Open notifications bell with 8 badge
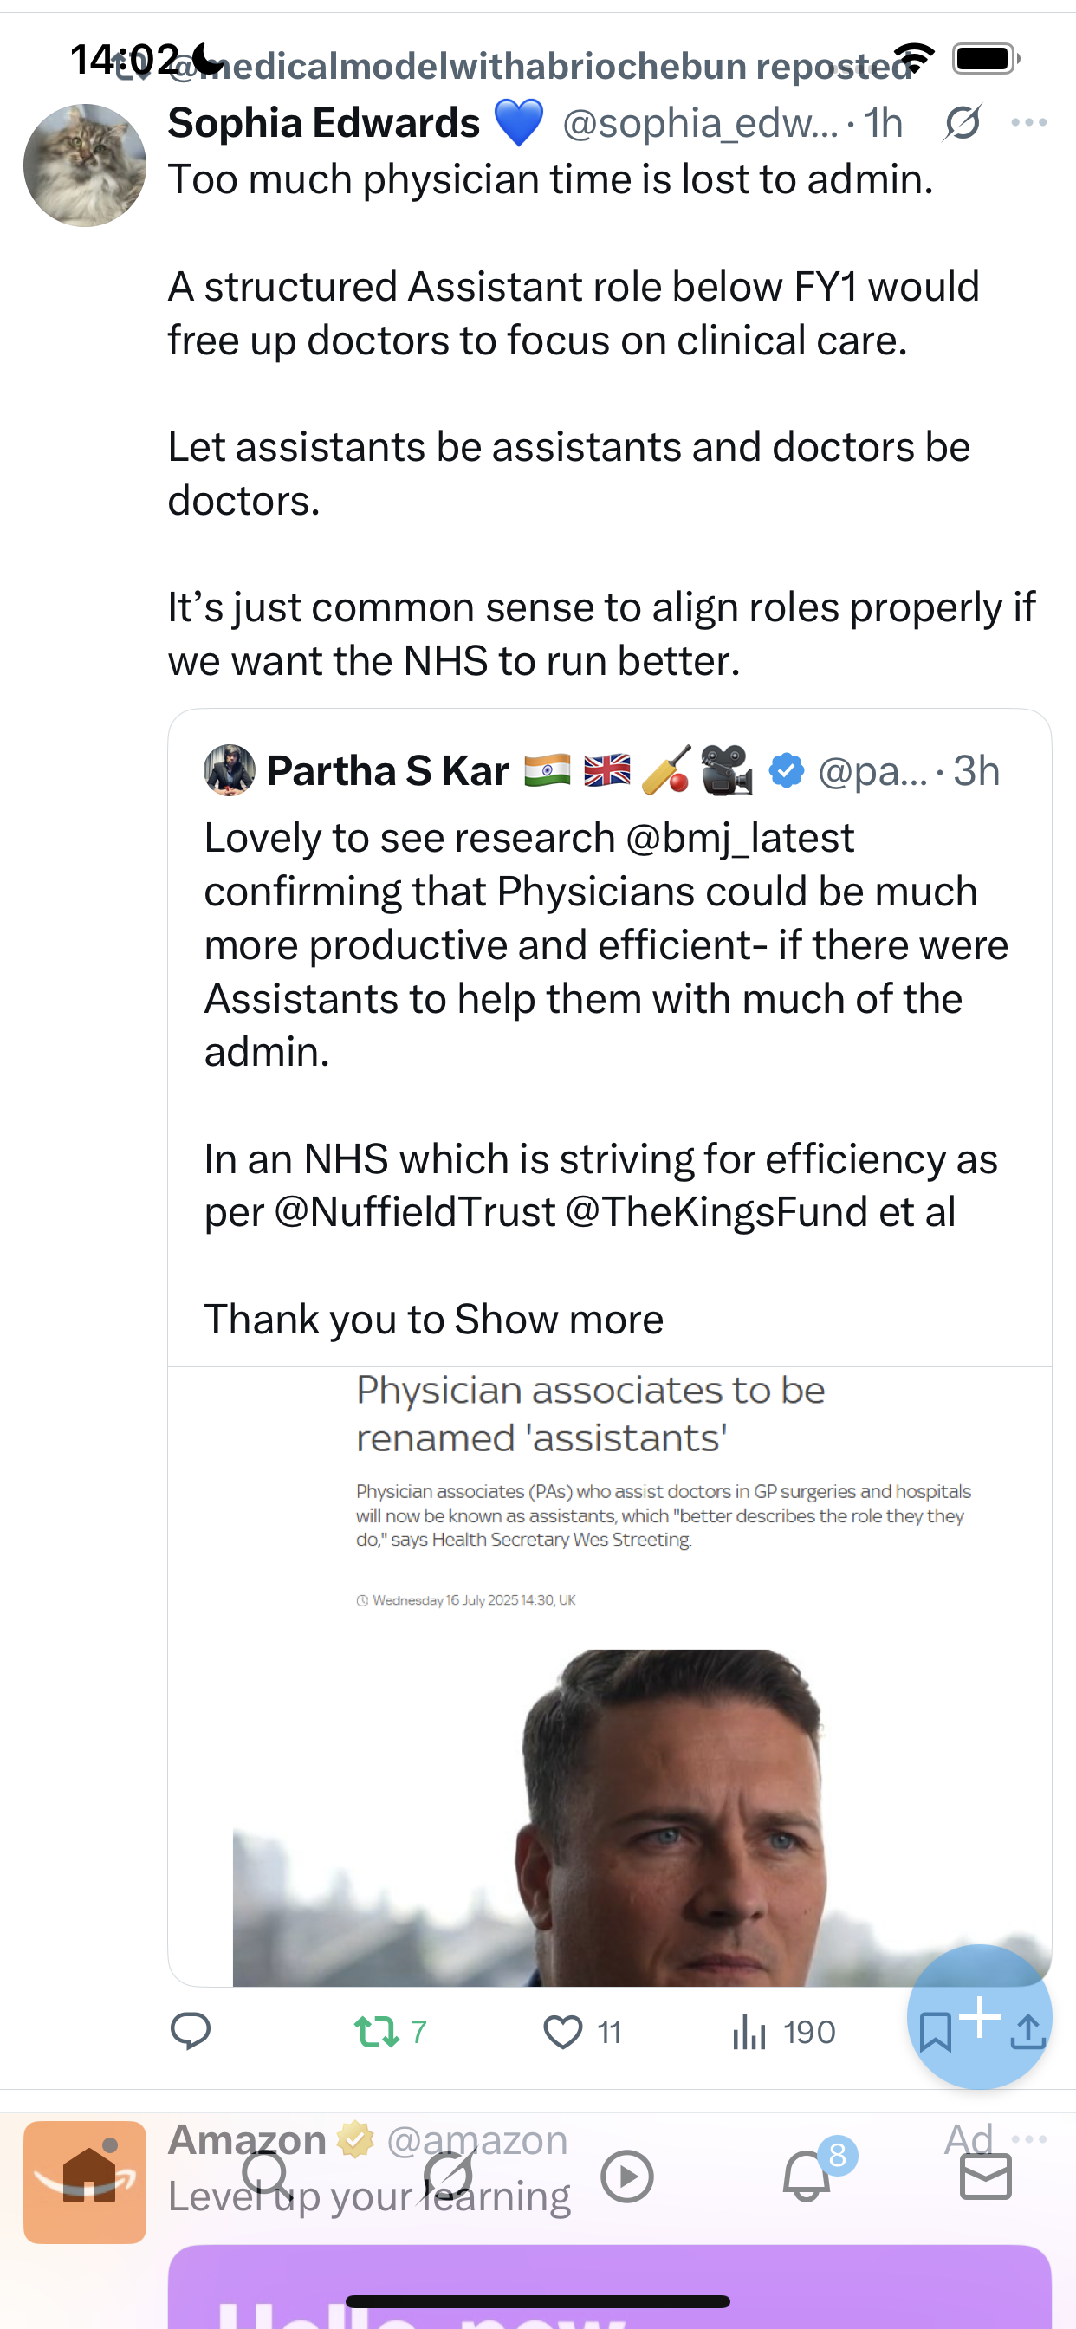 click(x=806, y=2176)
